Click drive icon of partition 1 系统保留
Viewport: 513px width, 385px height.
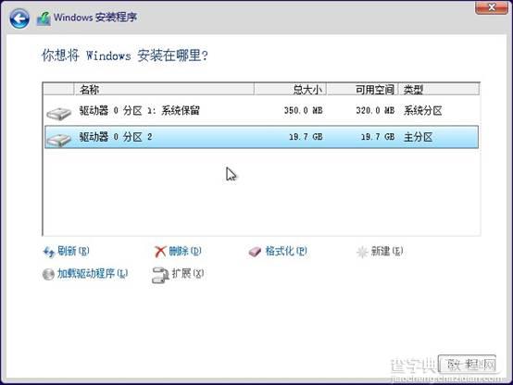coord(59,114)
